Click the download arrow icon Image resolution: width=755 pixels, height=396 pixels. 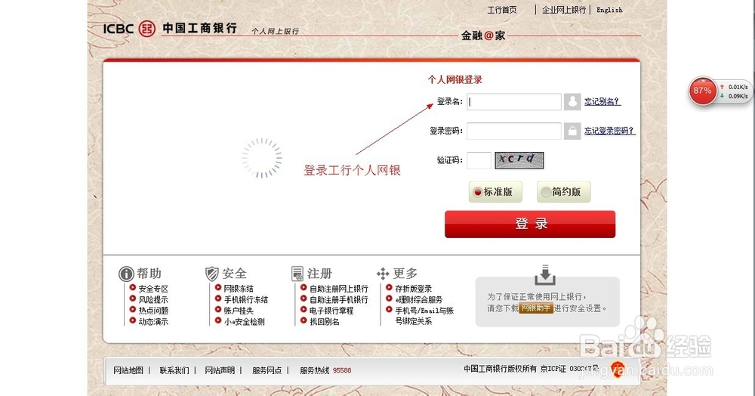coord(545,274)
